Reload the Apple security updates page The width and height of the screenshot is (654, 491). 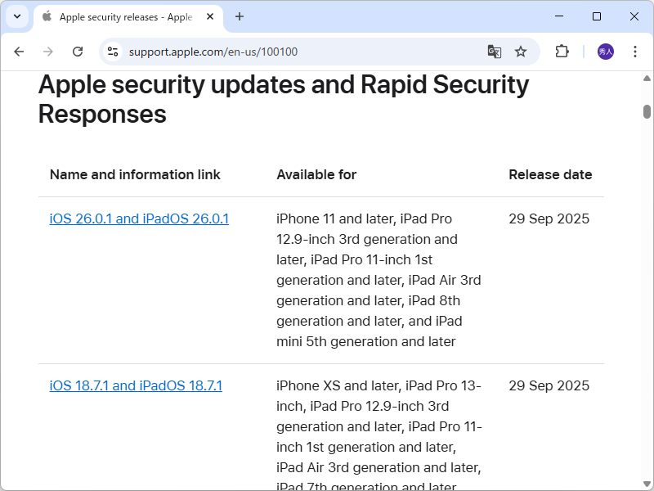click(78, 51)
